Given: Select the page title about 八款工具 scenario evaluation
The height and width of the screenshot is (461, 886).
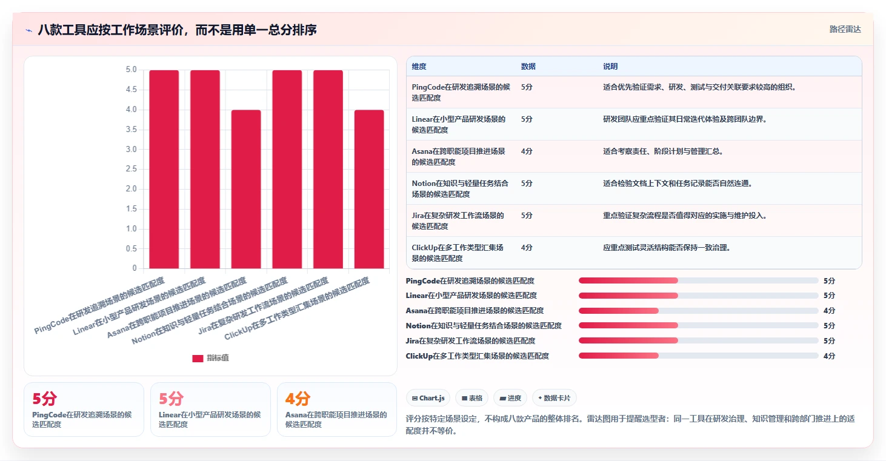Looking at the screenshot, I should click(177, 30).
